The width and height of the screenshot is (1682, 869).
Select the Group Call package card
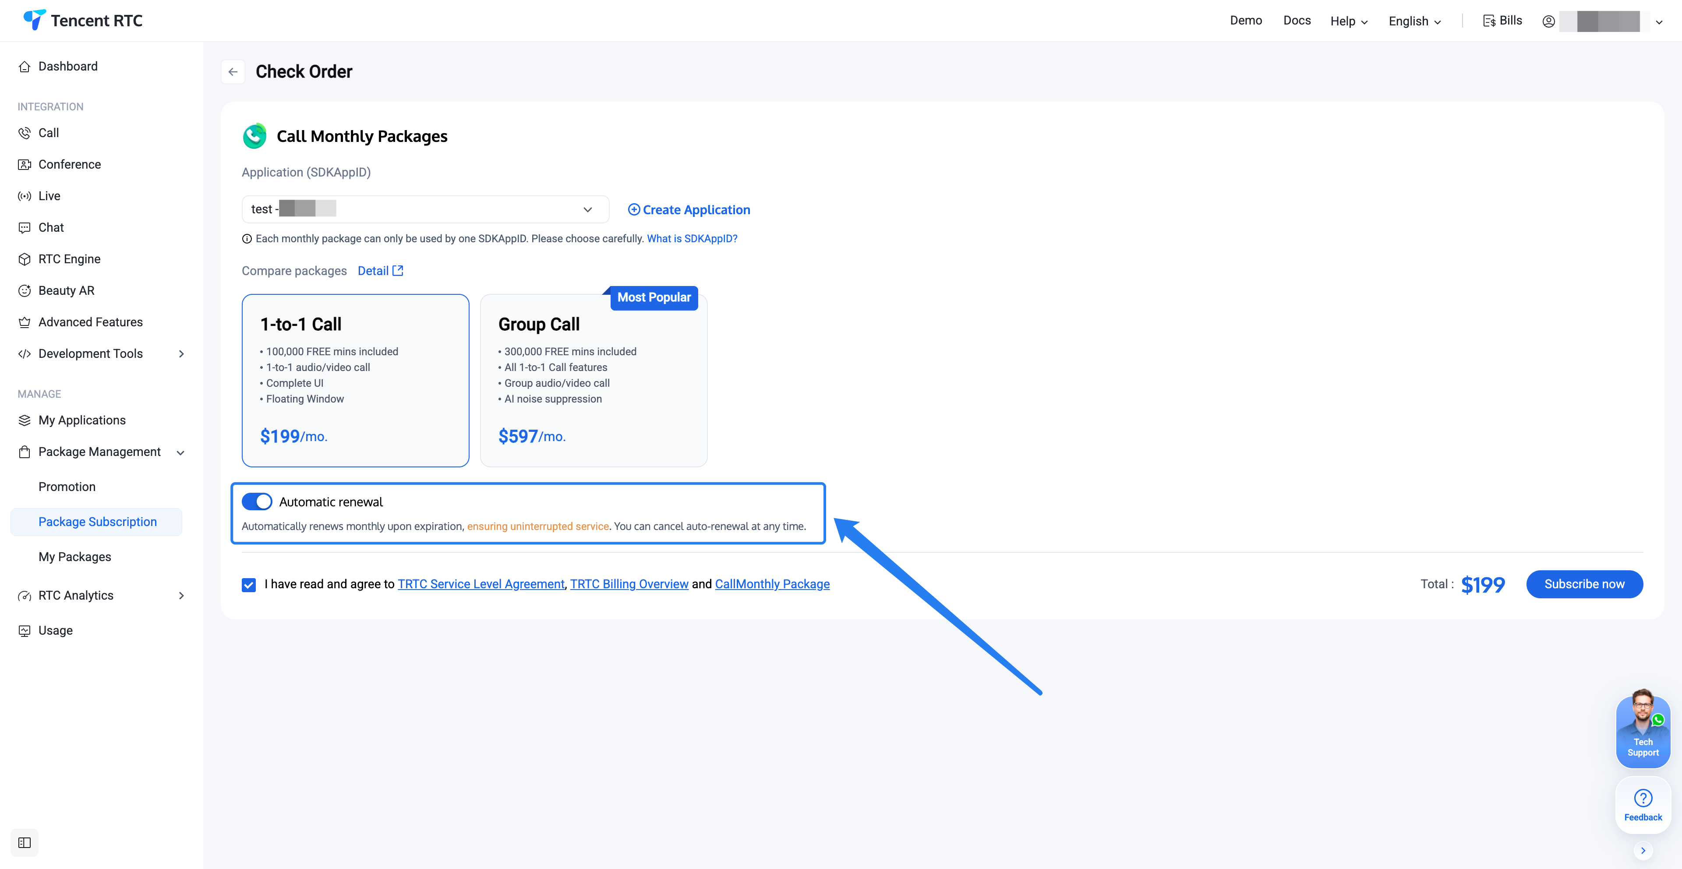pos(593,381)
